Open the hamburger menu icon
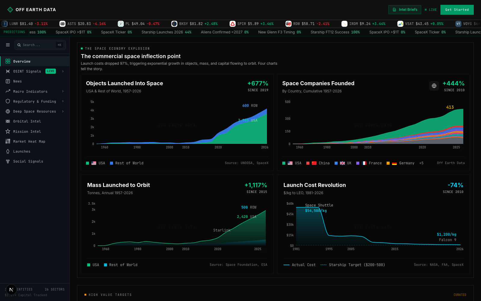Screen dimensions: 481x301 click(x=8, y=45)
